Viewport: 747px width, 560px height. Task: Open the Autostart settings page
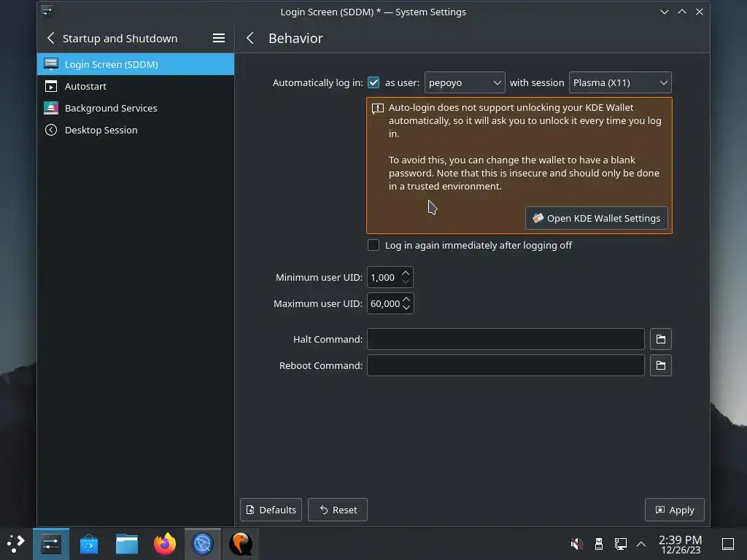point(135,86)
